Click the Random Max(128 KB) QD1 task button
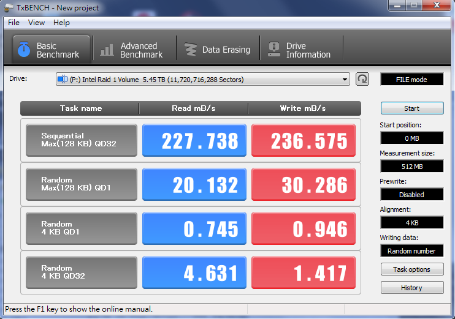Image resolution: width=455 pixels, height=319 pixels. 82,184
